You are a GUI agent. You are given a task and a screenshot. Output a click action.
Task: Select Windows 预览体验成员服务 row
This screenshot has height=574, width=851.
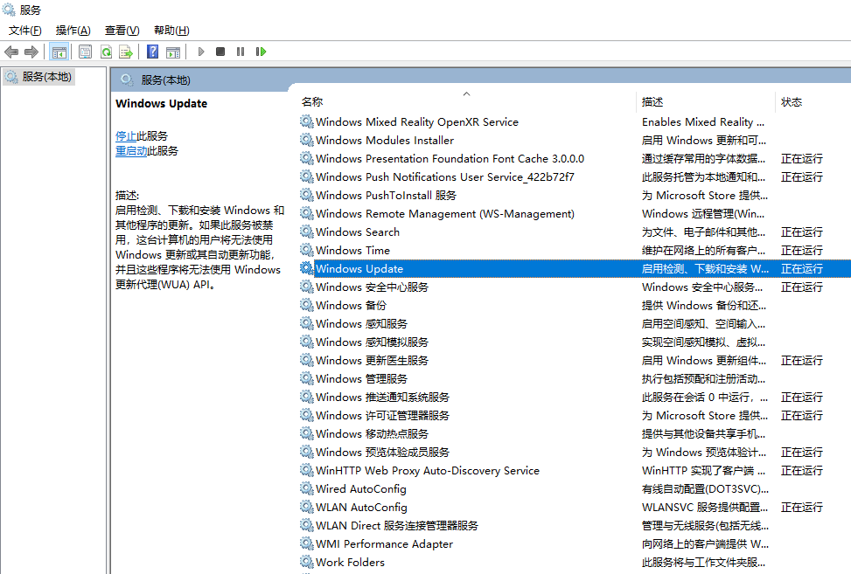[575, 452]
